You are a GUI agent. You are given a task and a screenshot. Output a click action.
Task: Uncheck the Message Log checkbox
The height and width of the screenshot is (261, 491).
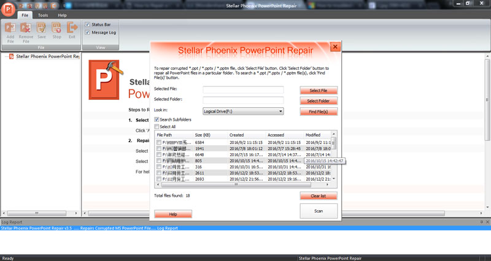[x=87, y=32]
